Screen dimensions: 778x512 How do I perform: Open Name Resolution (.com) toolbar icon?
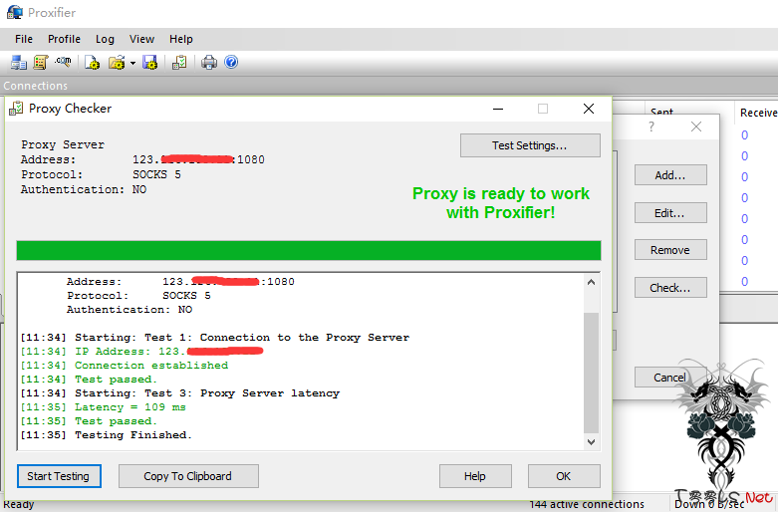pyautogui.click(x=63, y=62)
